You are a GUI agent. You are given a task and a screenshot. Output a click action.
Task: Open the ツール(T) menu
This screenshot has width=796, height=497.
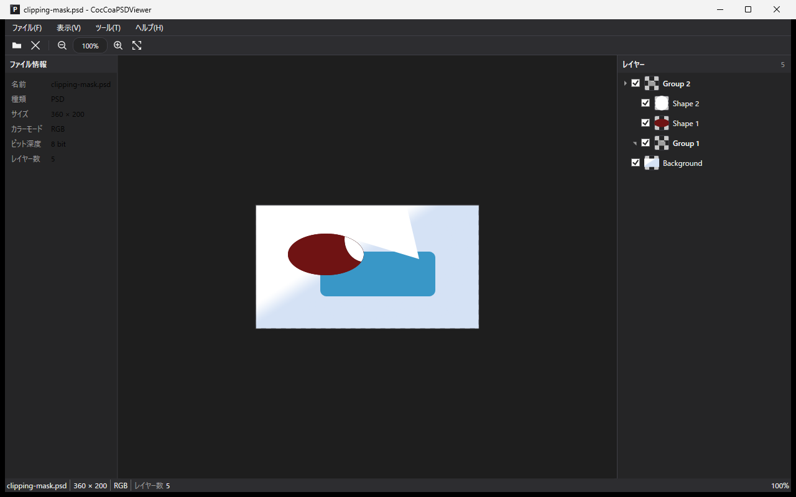pos(108,28)
